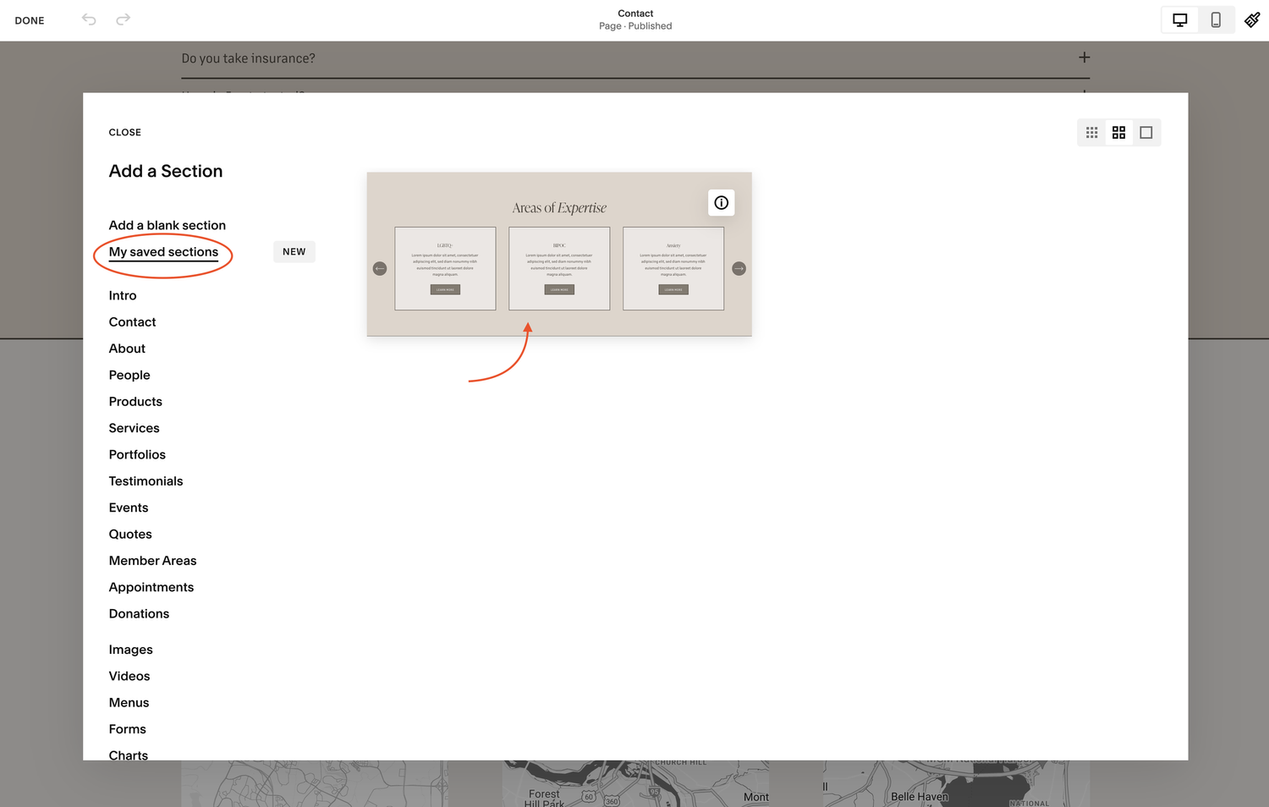The height and width of the screenshot is (807, 1269).
Task: Open the Appointments section category
Action: coord(151,587)
